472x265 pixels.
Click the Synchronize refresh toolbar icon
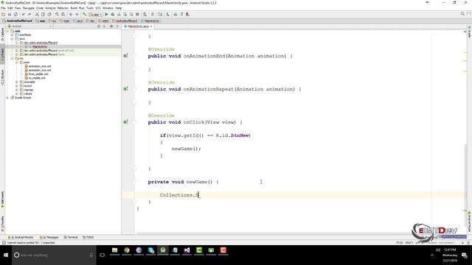[16, 15]
